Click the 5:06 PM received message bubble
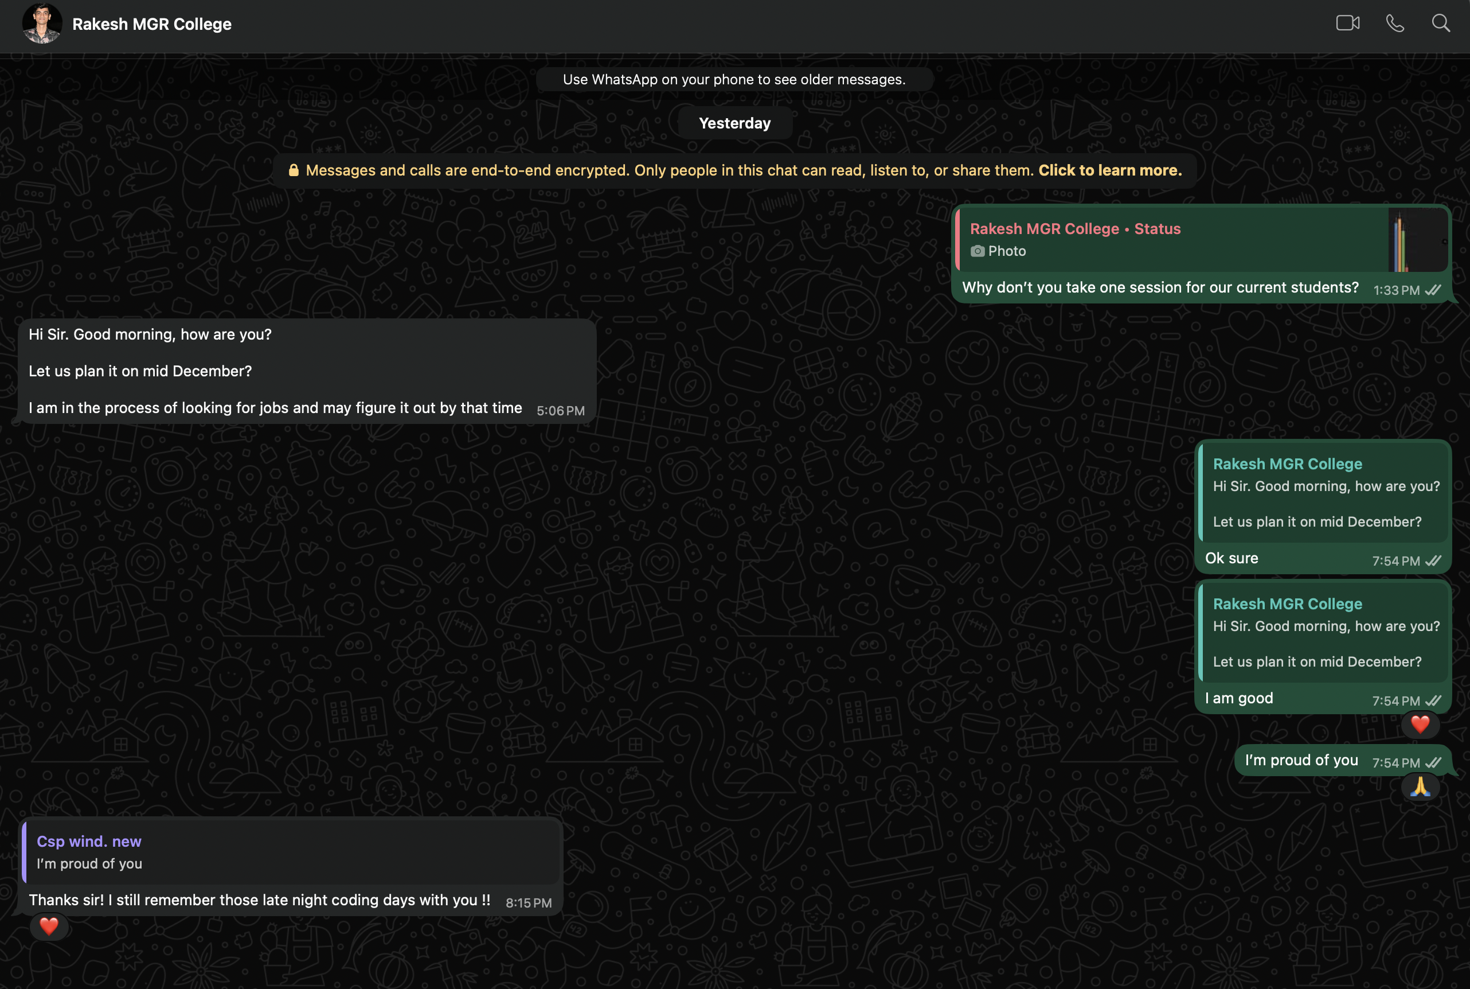The width and height of the screenshot is (1470, 989). [306, 371]
